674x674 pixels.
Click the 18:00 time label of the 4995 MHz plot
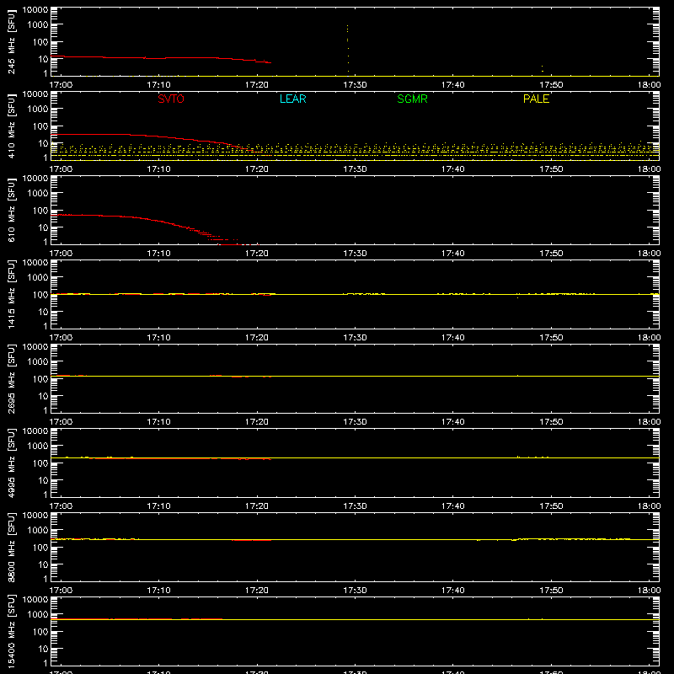[649, 506]
